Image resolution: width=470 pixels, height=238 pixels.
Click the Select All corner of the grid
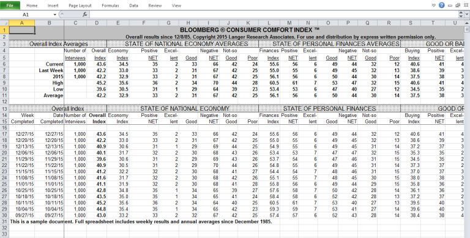tap(4, 23)
